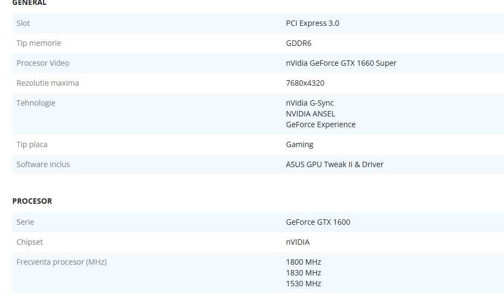Image resolution: width=504 pixels, height=297 pixels.
Task: Click the 'Rezolutie maxima' label
Action: (x=47, y=83)
